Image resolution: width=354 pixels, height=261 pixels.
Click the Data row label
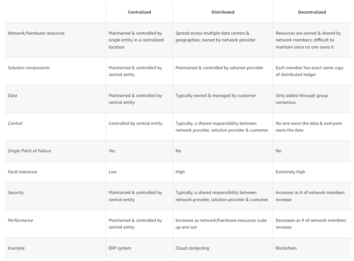(12, 95)
